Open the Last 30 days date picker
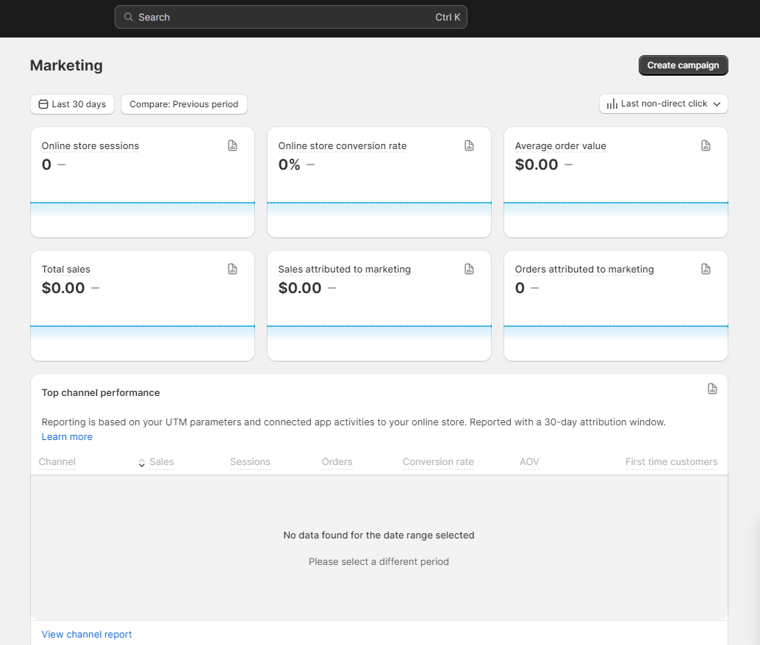The width and height of the screenshot is (760, 645). [x=72, y=104]
